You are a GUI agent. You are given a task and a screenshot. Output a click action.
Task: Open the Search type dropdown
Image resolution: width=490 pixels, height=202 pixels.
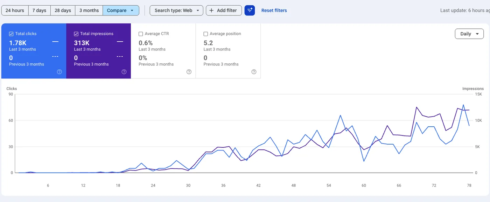[176, 10]
